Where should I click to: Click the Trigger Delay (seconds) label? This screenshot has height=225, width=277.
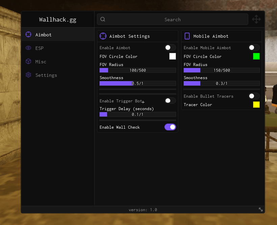click(x=127, y=109)
